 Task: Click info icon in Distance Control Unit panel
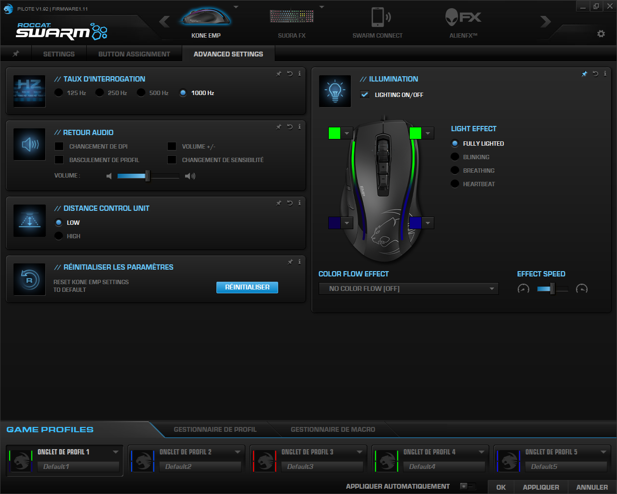click(299, 203)
